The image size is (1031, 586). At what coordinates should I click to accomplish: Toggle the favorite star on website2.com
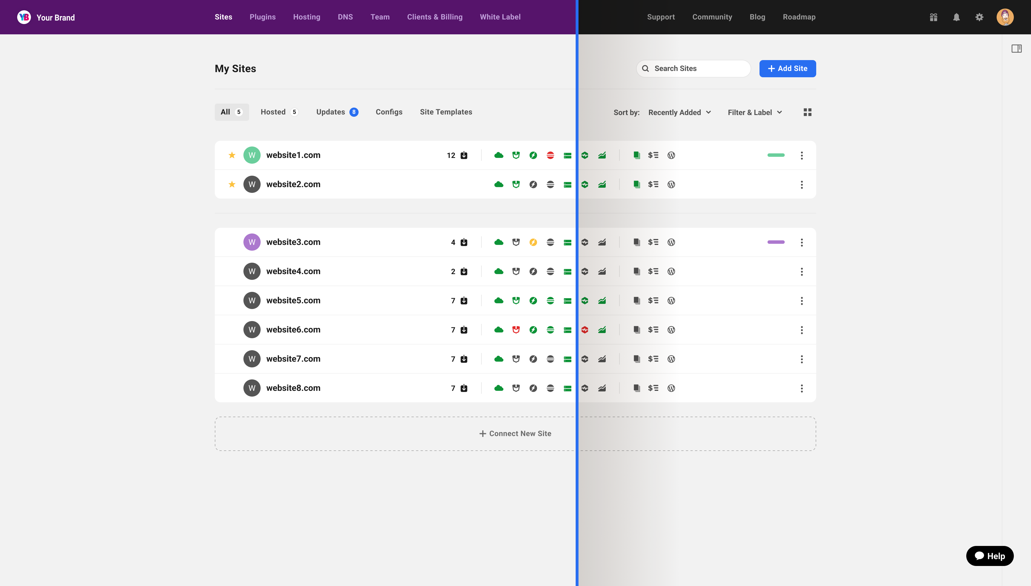click(x=232, y=184)
